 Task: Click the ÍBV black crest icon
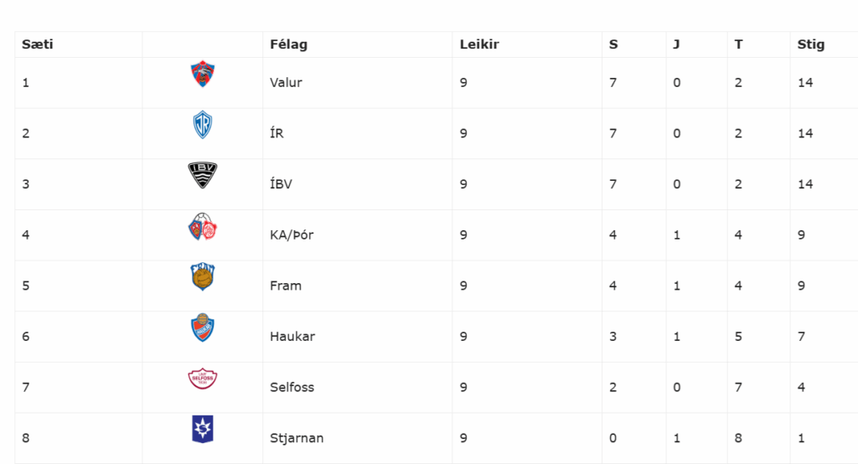(x=203, y=175)
